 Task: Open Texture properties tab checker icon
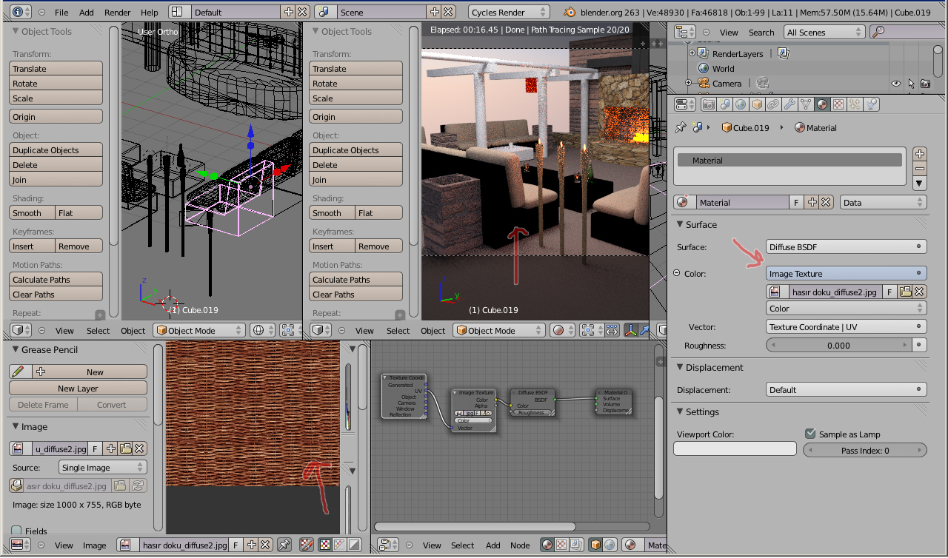click(x=838, y=104)
